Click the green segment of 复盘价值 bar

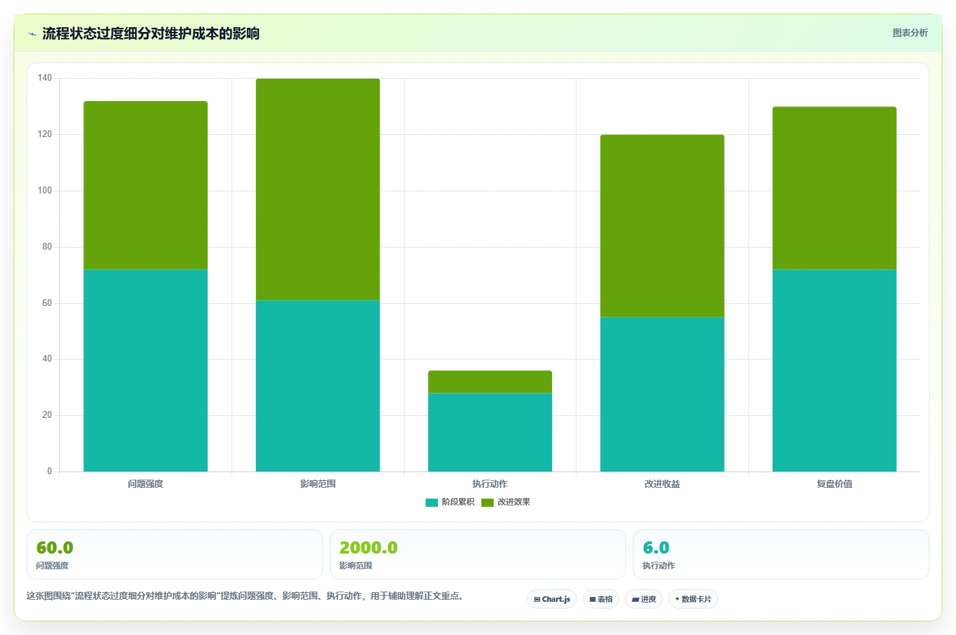[x=834, y=188]
